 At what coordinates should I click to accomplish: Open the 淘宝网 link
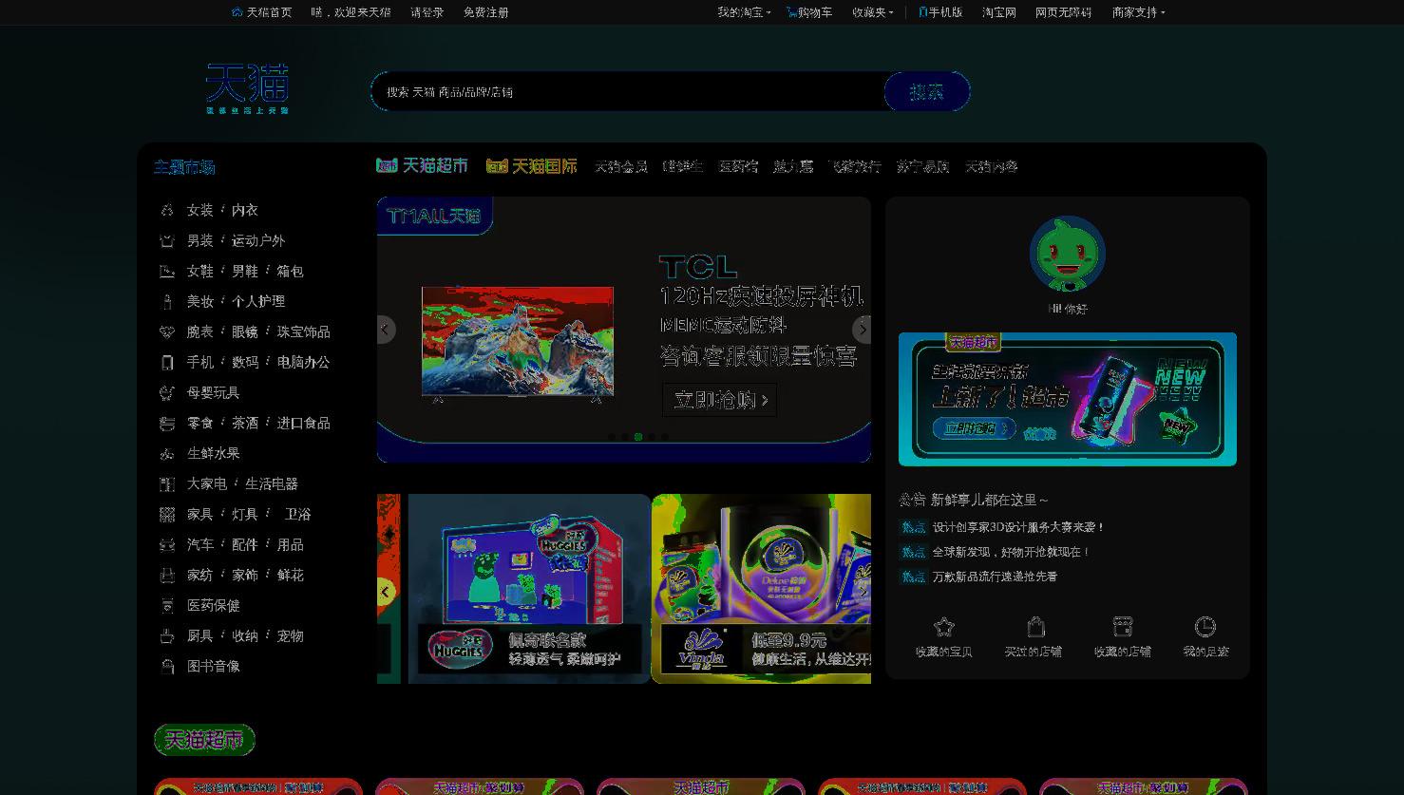999,12
